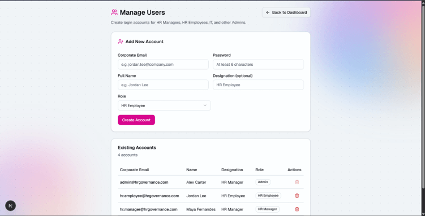The height and width of the screenshot is (216, 425).
Task: Click the HR Manager role badge
Action: click(x=267, y=209)
